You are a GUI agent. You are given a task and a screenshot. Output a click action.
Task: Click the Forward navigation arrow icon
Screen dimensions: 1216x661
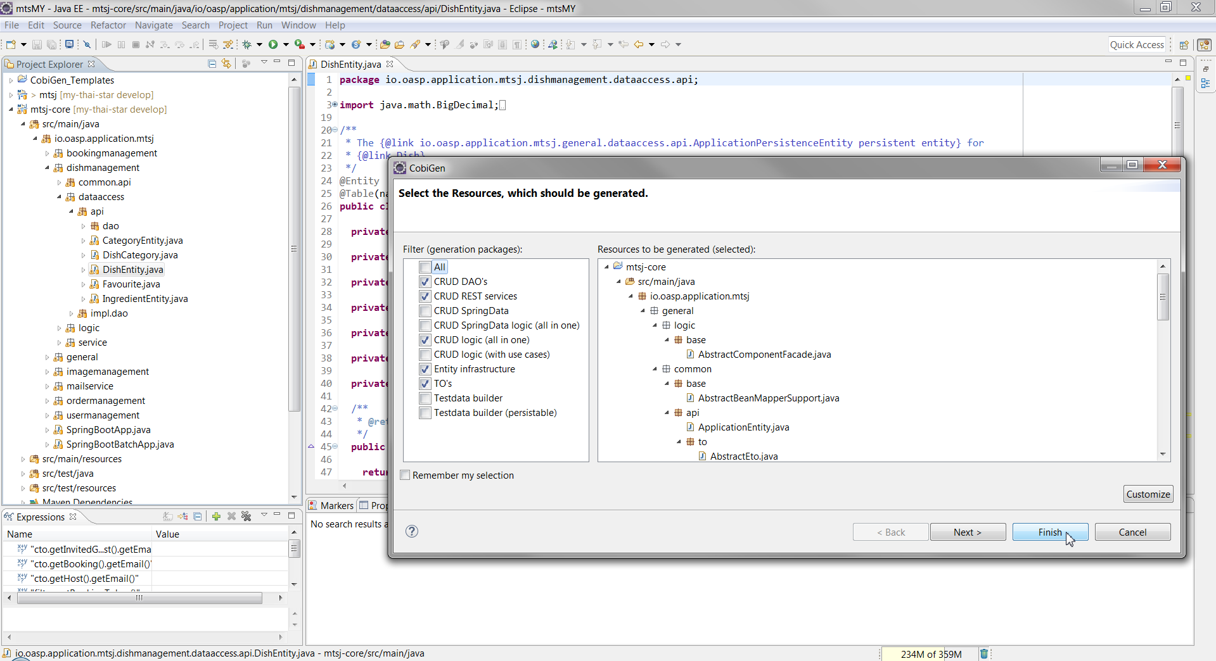click(x=665, y=44)
